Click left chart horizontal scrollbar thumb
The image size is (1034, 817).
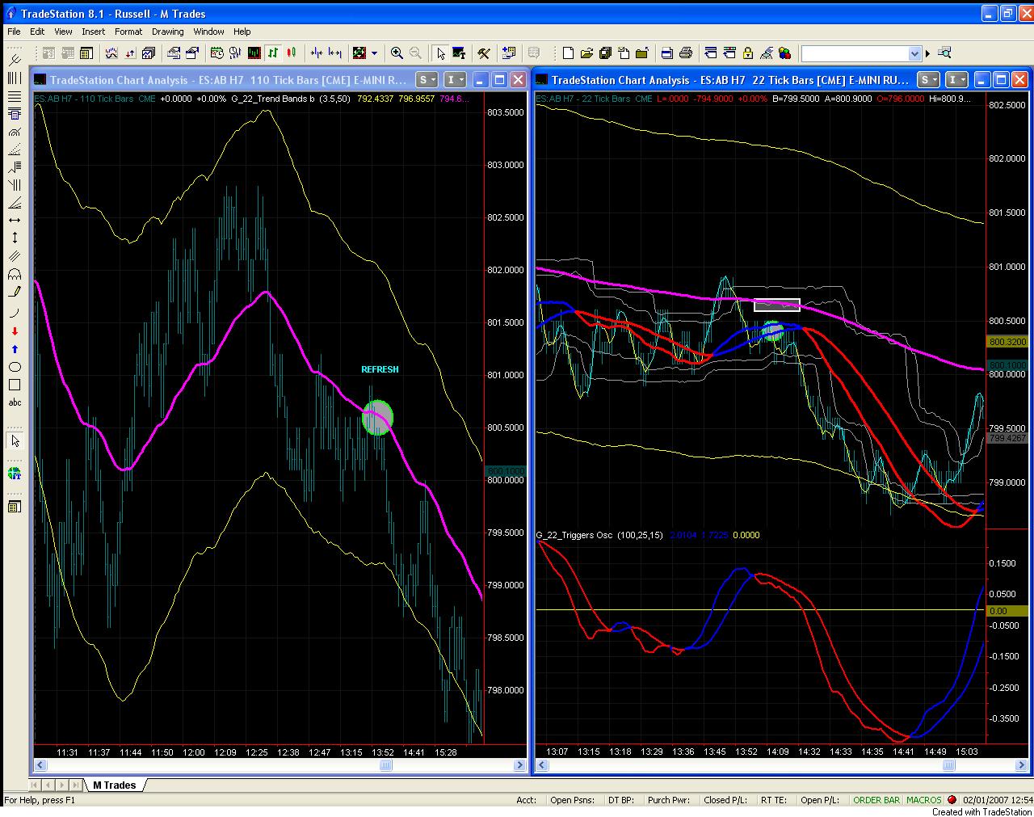386,765
